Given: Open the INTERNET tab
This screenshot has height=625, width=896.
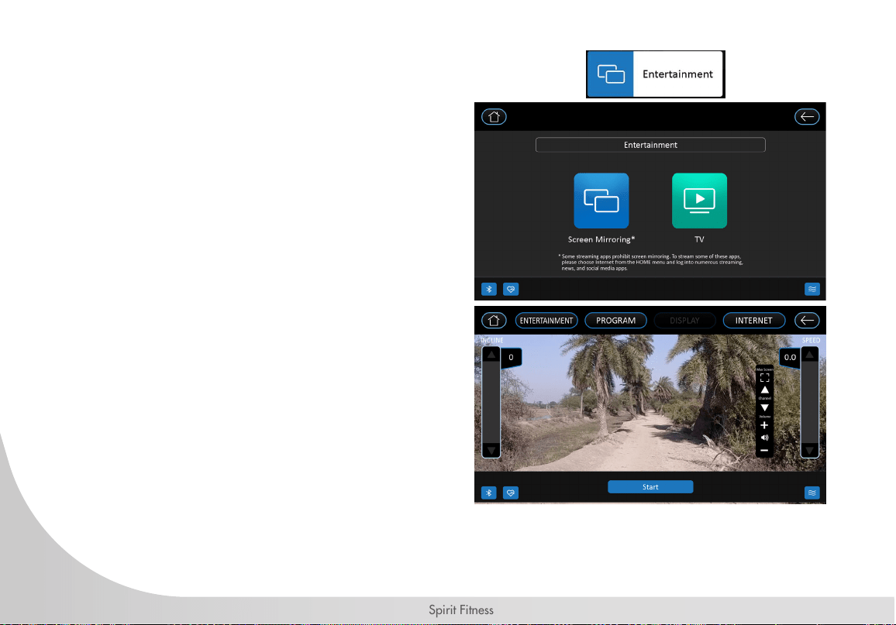Looking at the screenshot, I should pos(753,320).
